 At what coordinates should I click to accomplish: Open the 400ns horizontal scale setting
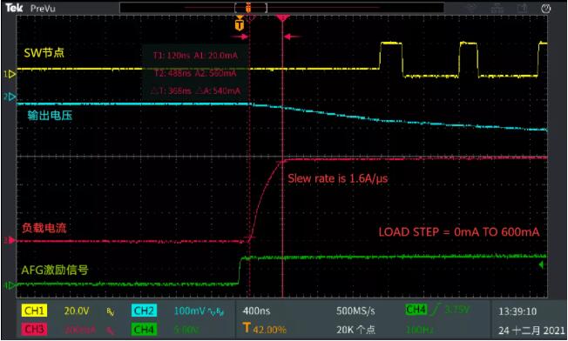point(256,311)
